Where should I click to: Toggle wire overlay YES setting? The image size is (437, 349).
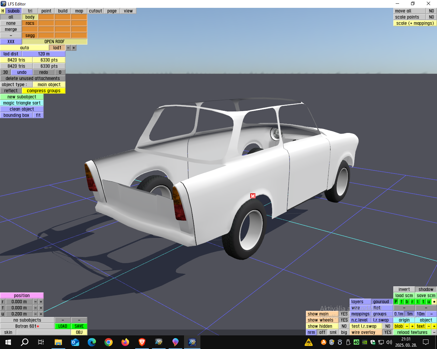pos(388,332)
